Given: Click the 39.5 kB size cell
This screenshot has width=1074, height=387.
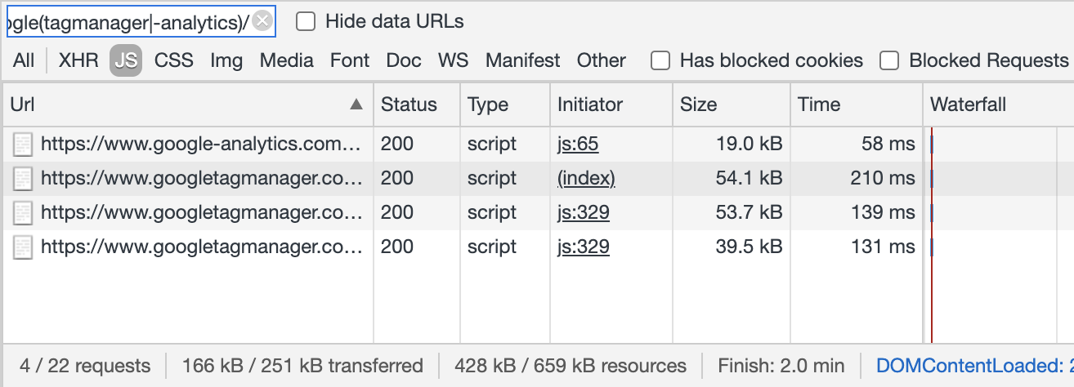Looking at the screenshot, I should point(732,247).
